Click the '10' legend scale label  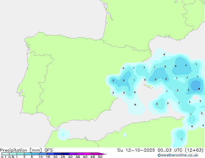(x=40, y=157)
